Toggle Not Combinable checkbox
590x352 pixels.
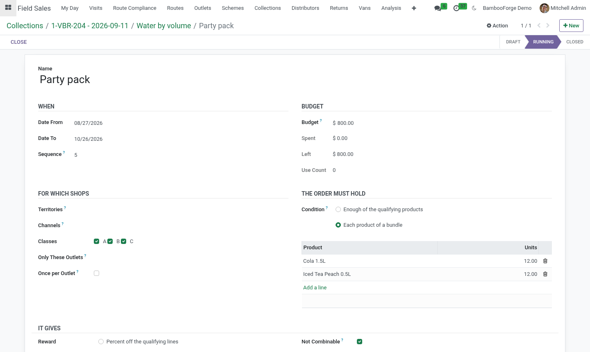360,342
